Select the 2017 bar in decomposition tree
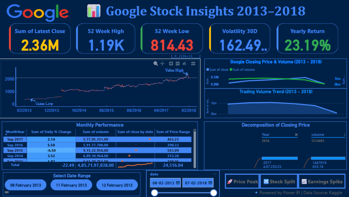Viewport: 349px width, 197px height. pos(279,158)
